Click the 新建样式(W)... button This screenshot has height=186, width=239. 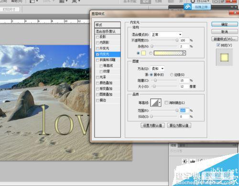224,39
